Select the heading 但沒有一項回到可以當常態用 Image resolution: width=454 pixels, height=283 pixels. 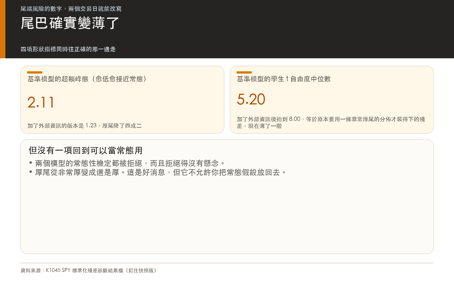click(x=85, y=151)
